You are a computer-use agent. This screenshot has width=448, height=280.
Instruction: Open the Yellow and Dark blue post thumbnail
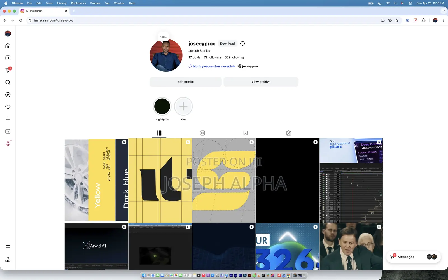coord(96,180)
